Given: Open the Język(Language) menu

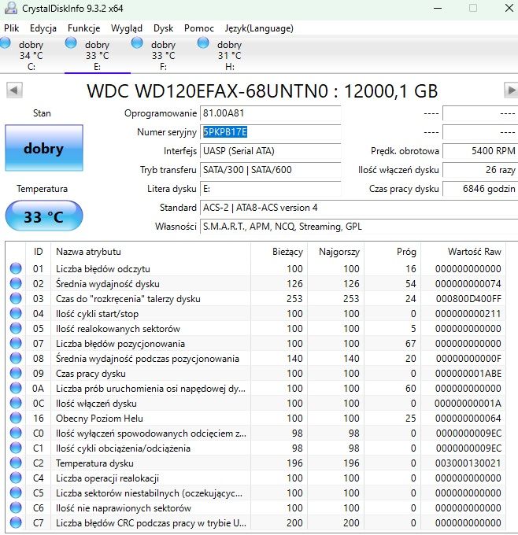Looking at the screenshot, I should [x=259, y=28].
